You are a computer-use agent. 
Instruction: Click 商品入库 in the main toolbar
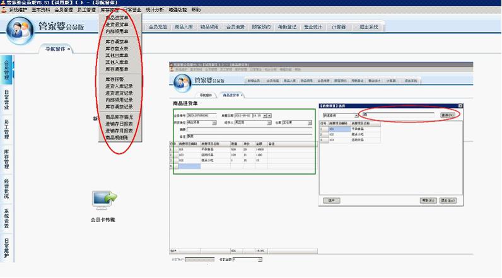tap(184, 27)
